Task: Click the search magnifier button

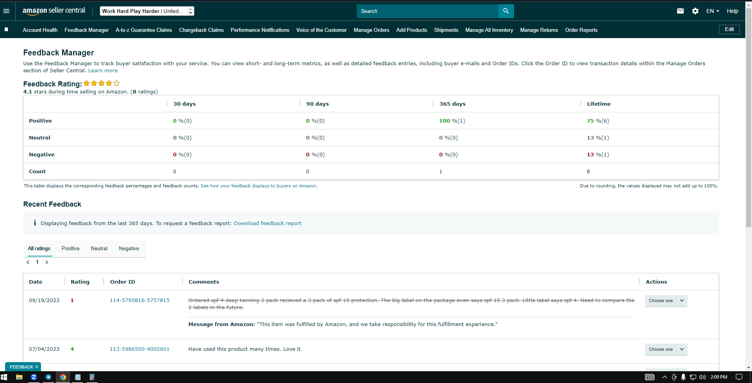Action: [506, 11]
